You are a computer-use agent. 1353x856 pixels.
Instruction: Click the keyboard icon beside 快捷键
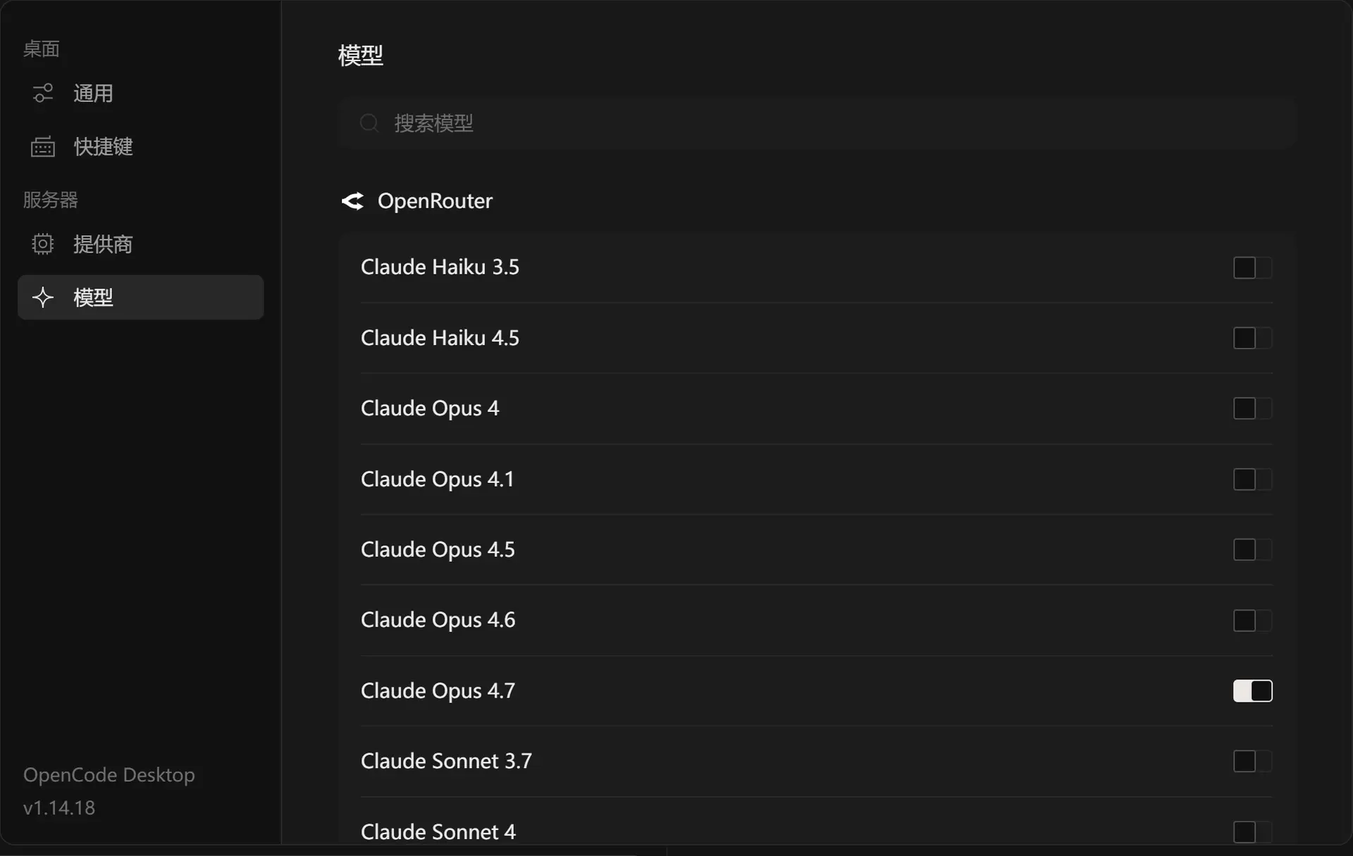43,146
